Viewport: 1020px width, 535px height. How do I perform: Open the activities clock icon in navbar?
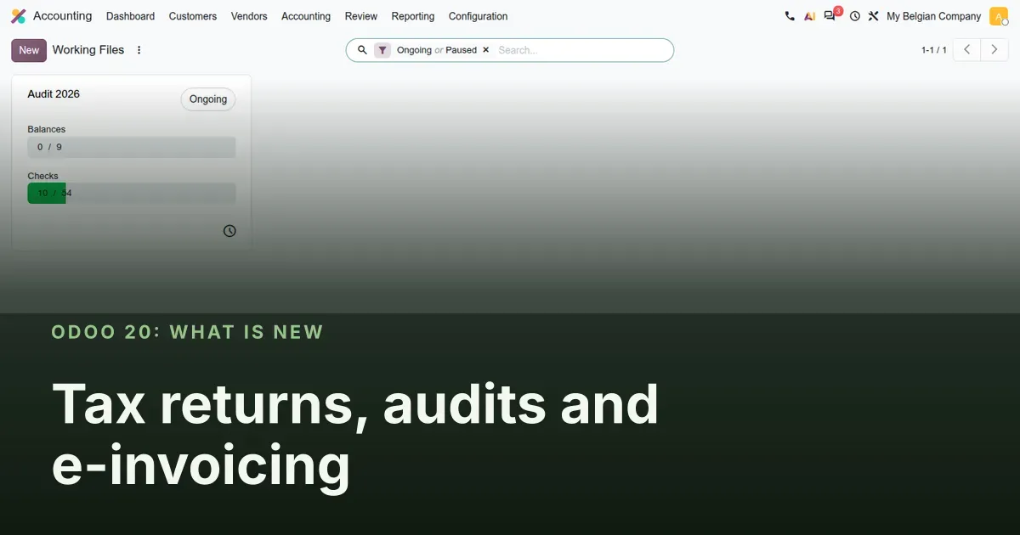tap(855, 16)
